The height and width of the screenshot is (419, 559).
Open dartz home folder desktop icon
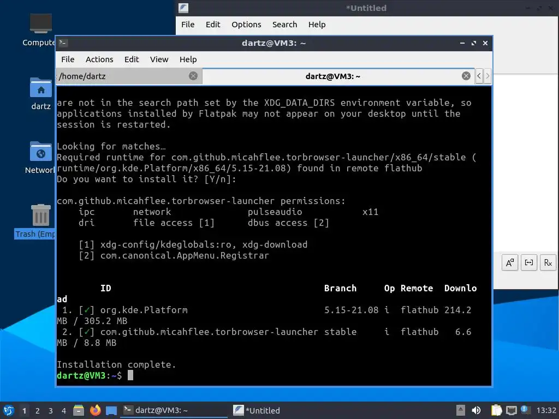point(40,94)
